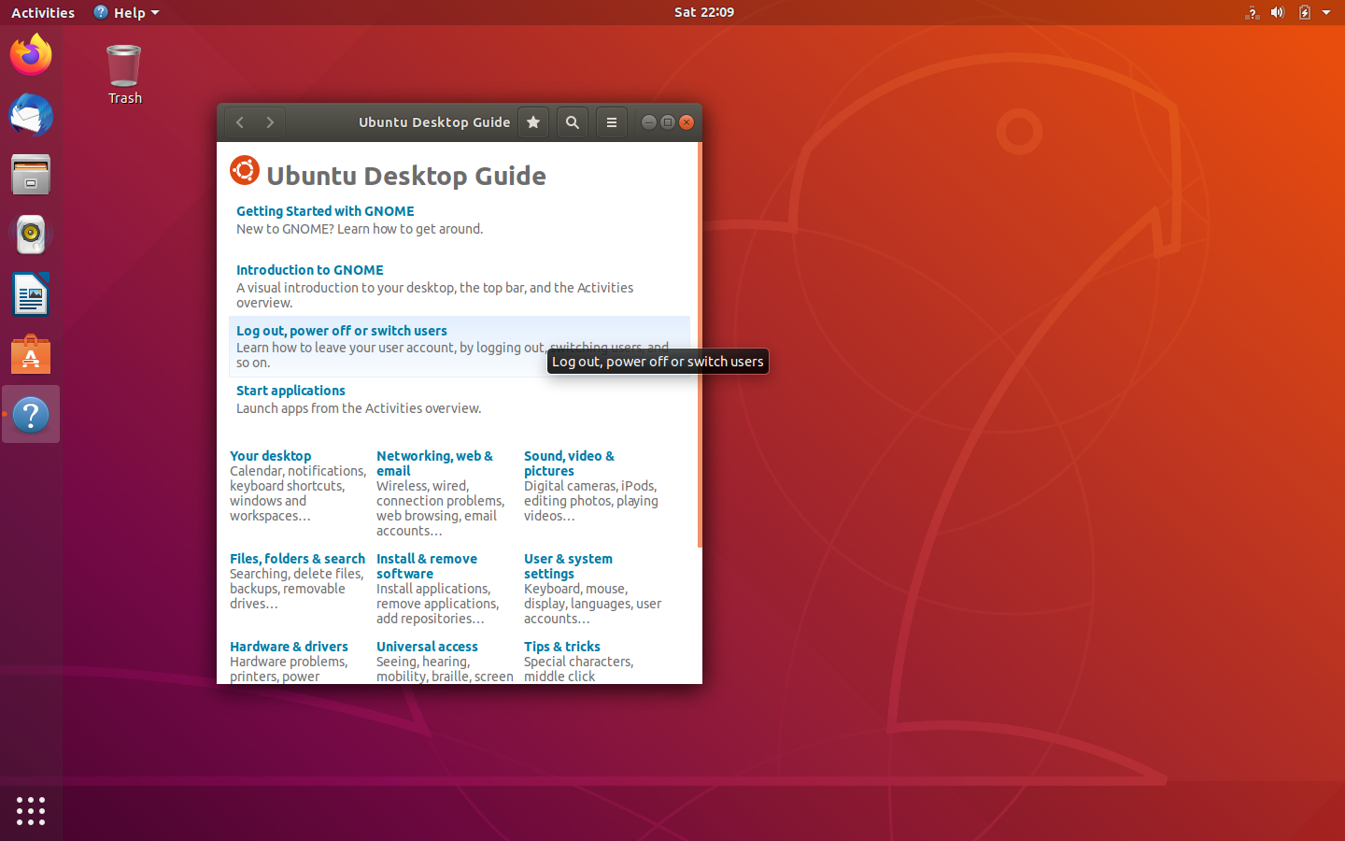1345x841 pixels.
Task: Open Networking, web & email topic
Action: [434, 463]
